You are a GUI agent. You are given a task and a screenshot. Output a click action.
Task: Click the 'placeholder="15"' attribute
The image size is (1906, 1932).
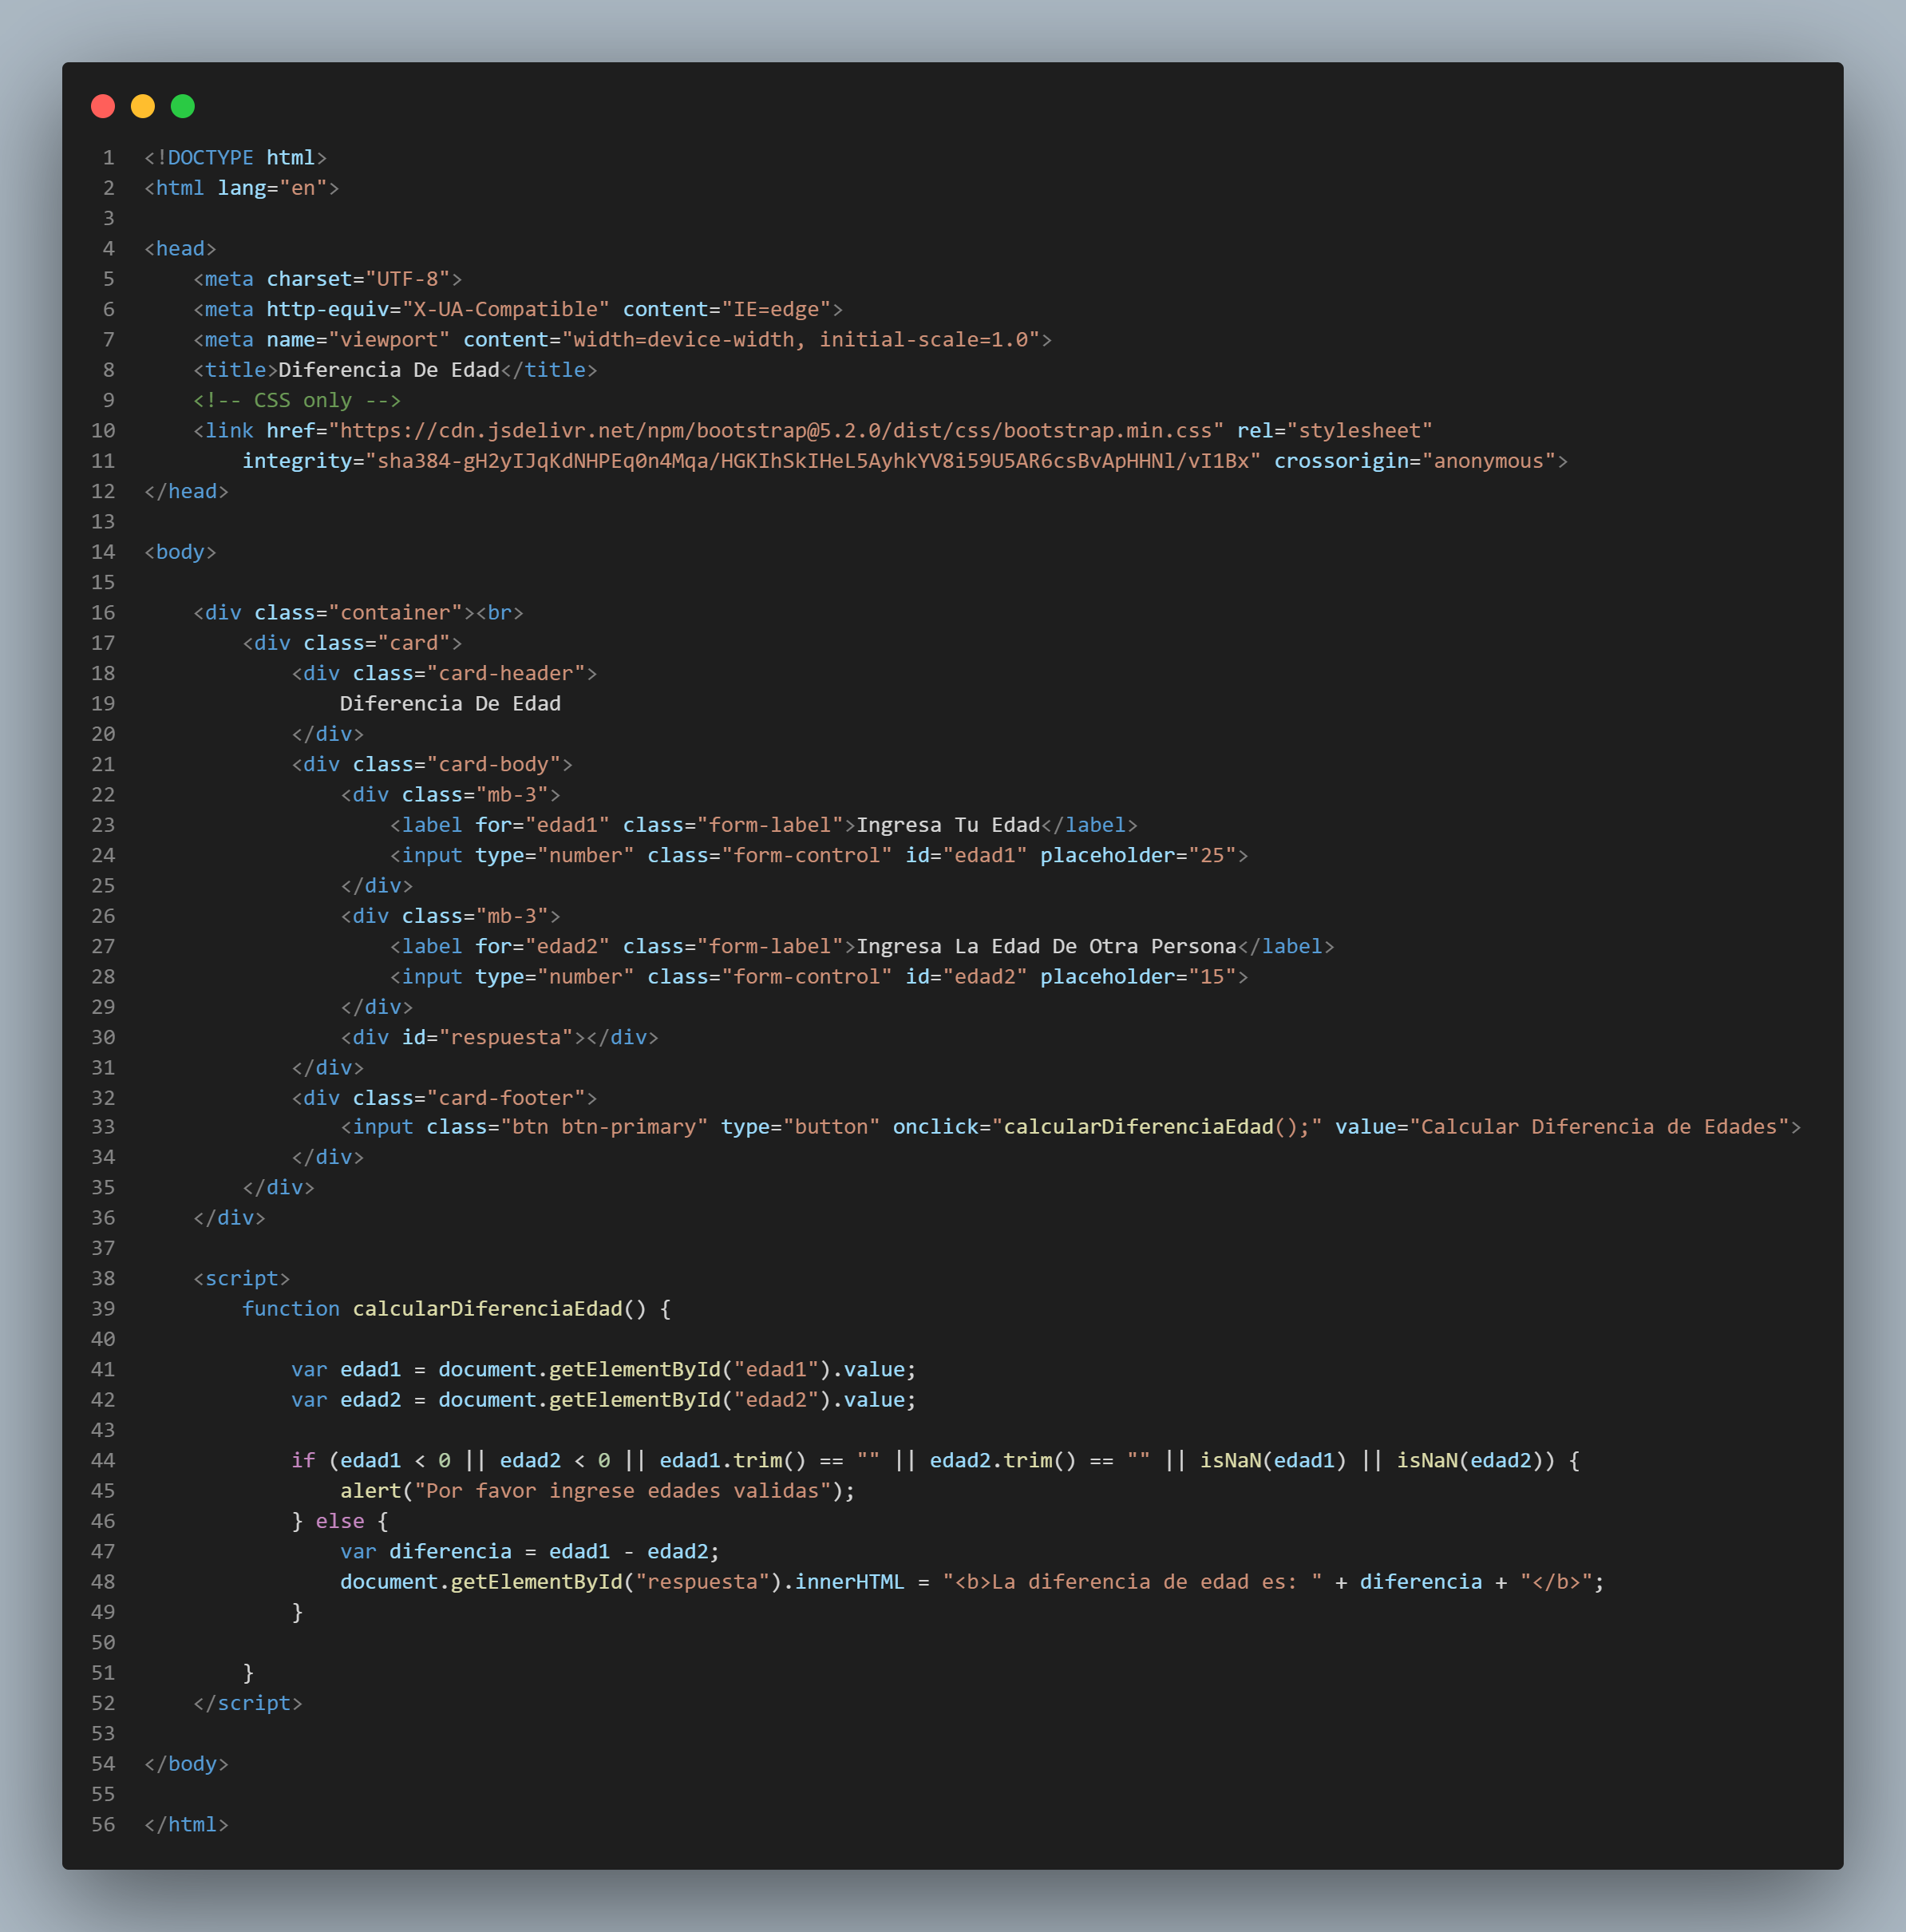click(x=1138, y=977)
